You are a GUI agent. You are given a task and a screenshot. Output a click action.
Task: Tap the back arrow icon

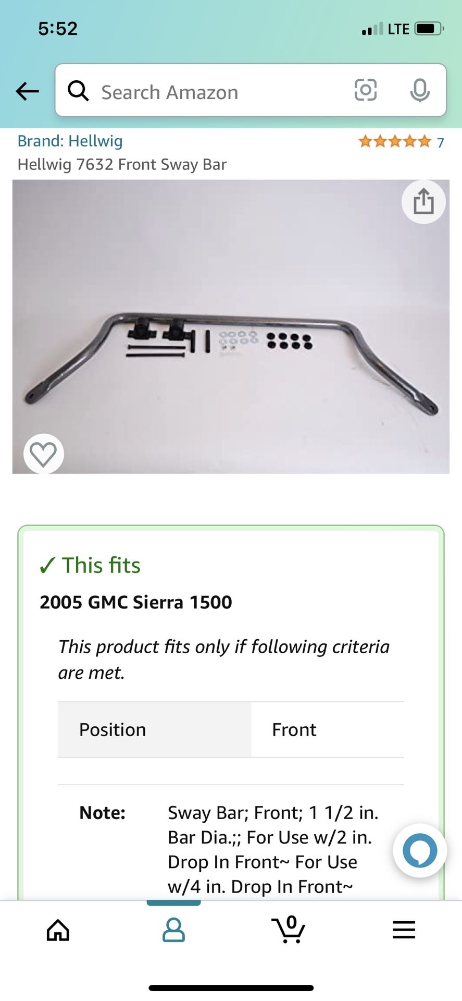[27, 91]
